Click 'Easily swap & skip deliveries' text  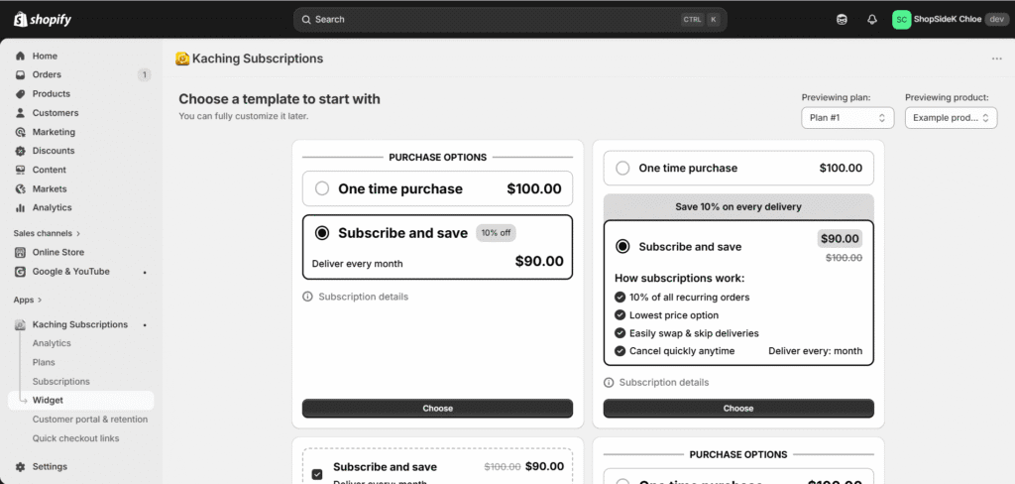point(694,333)
